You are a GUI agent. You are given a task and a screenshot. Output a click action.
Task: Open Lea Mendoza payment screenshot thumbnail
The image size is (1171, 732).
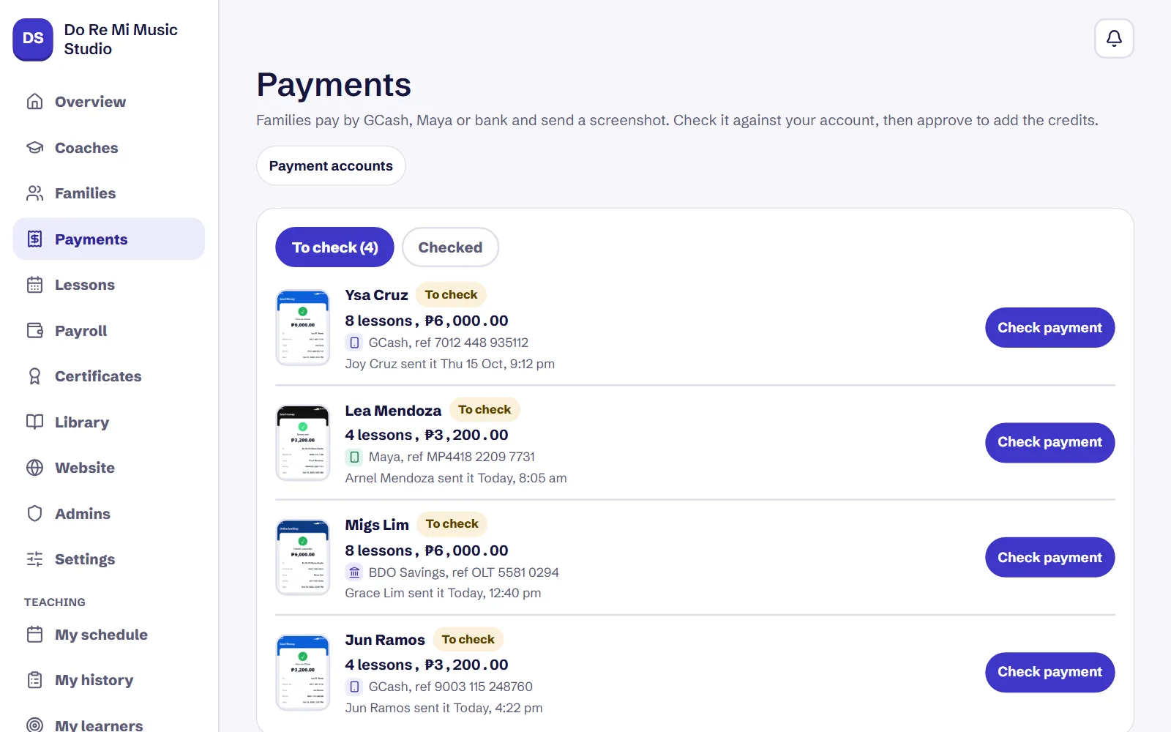coord(303,443)
